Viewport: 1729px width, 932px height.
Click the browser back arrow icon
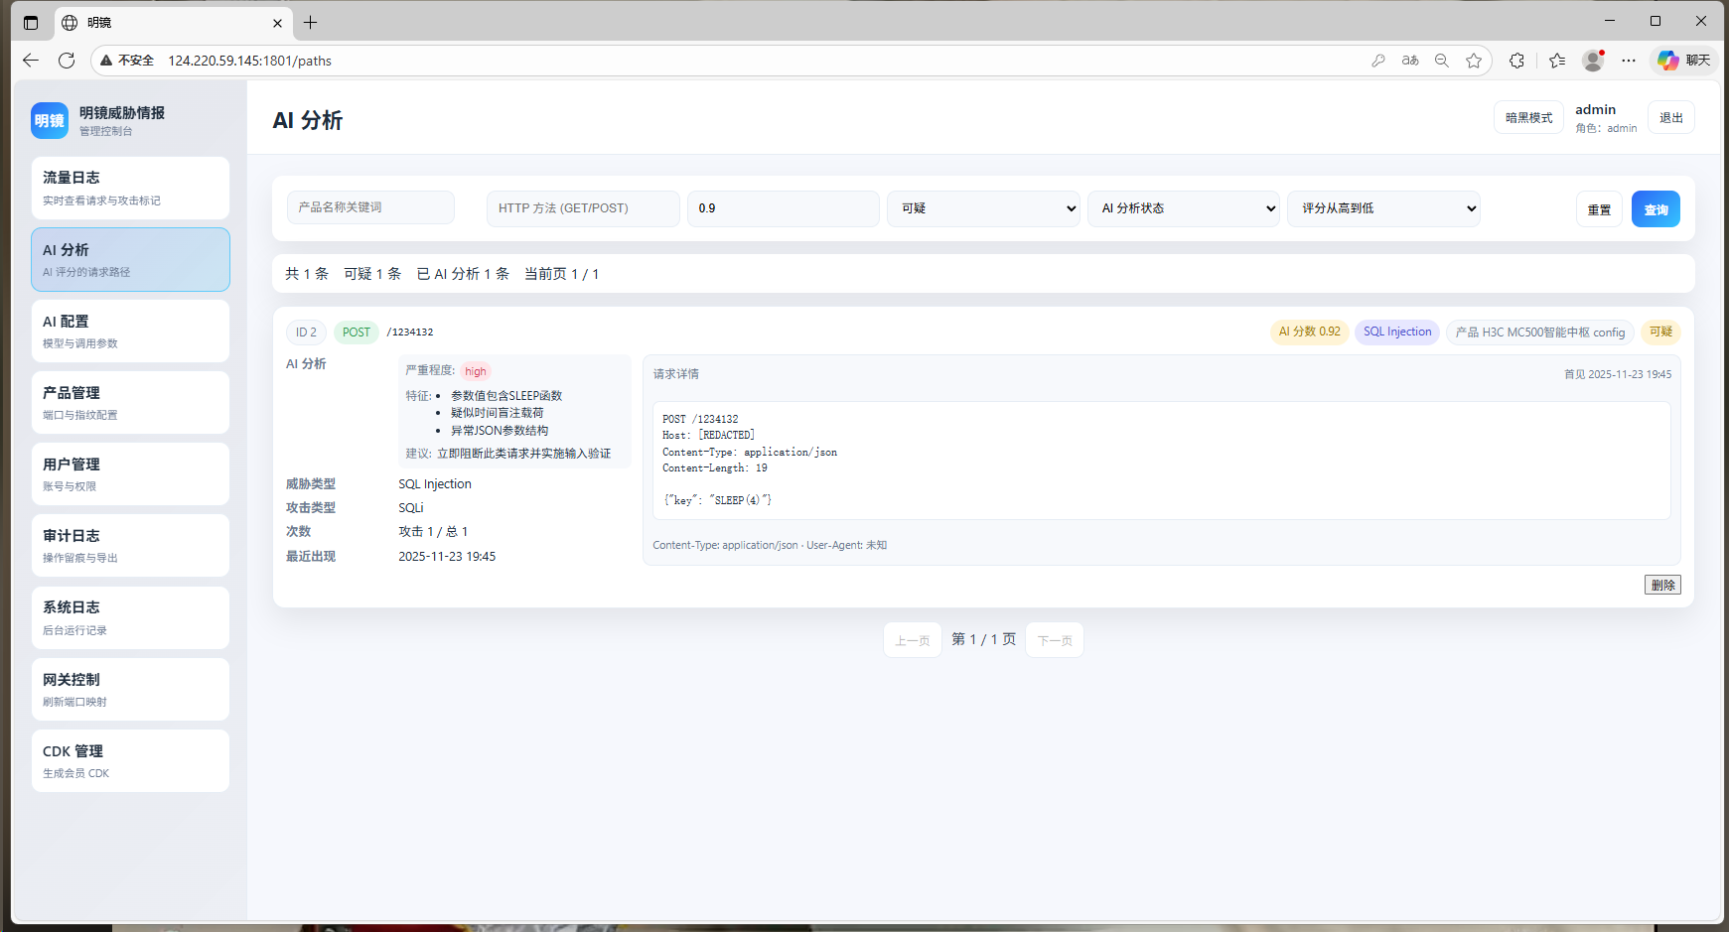(x=31, y=61)
